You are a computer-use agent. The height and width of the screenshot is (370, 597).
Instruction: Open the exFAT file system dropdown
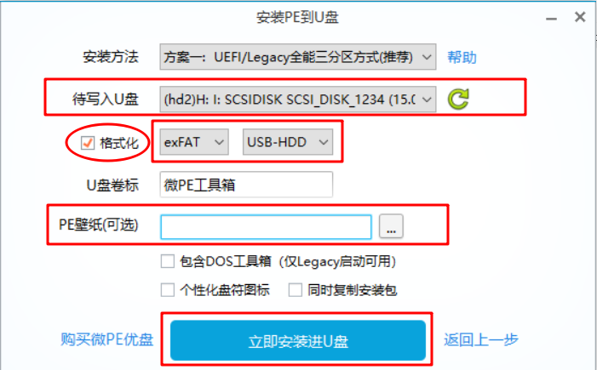coord(194,142)
